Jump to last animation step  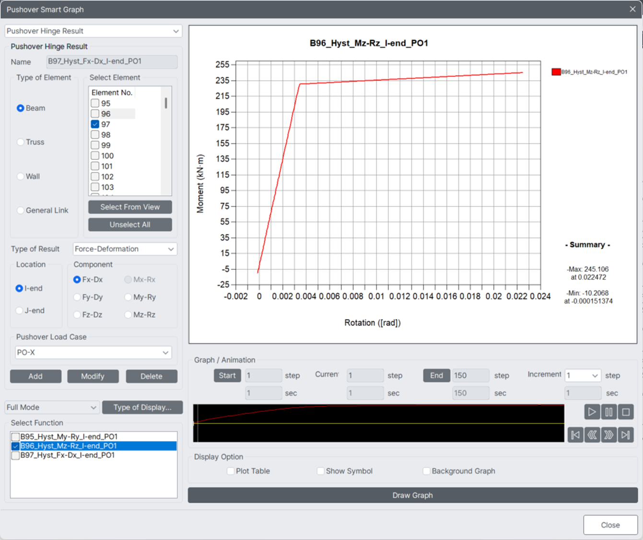point(626,435)
